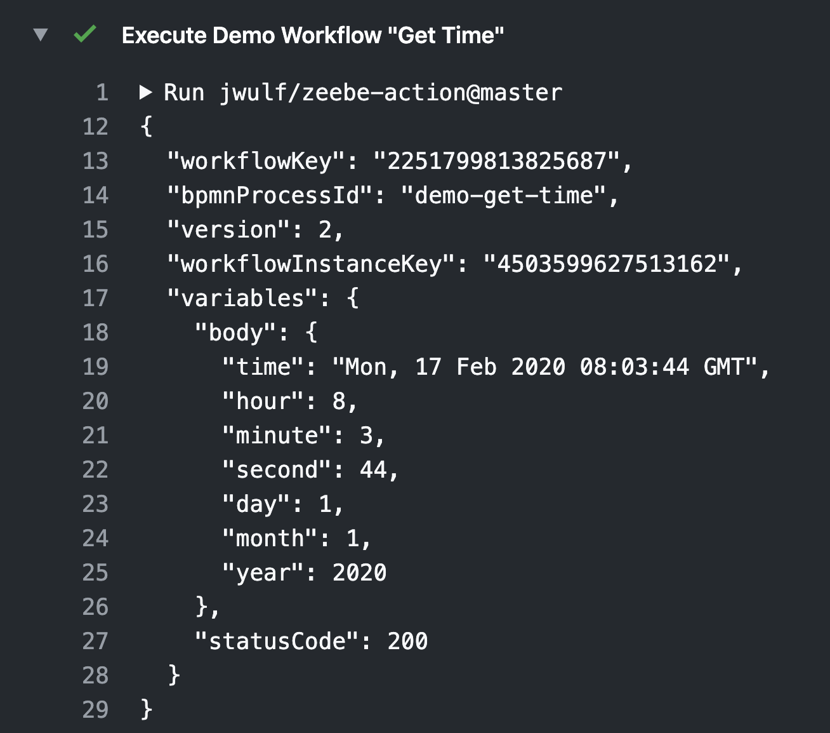Image resolution: width=830 pixels, height=733 pixels.
Task: Select log line number 20
Action: (x=96, y=401)
